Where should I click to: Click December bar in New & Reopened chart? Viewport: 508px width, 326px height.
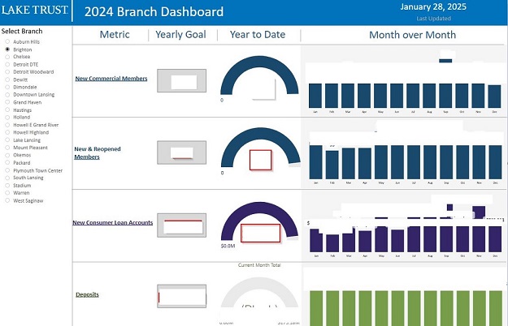[x=494, y=161]
